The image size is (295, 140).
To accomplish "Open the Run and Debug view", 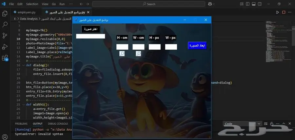I will (x=5, y=46).
